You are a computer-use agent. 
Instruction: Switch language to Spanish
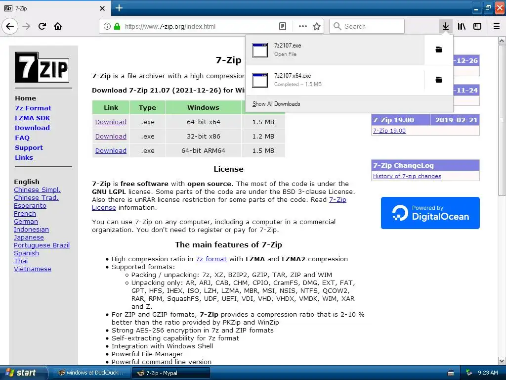pyautogui.click(x=26, y=253)
